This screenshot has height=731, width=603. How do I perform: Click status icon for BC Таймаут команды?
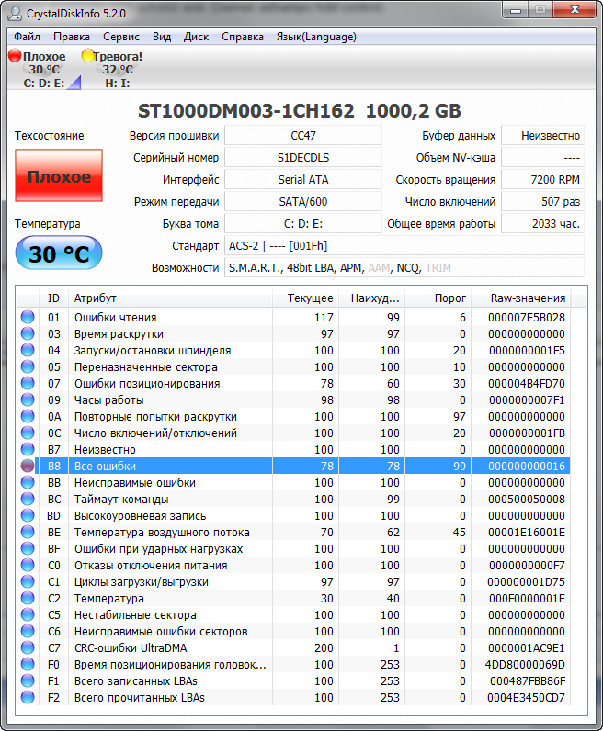tap(28, 499)
